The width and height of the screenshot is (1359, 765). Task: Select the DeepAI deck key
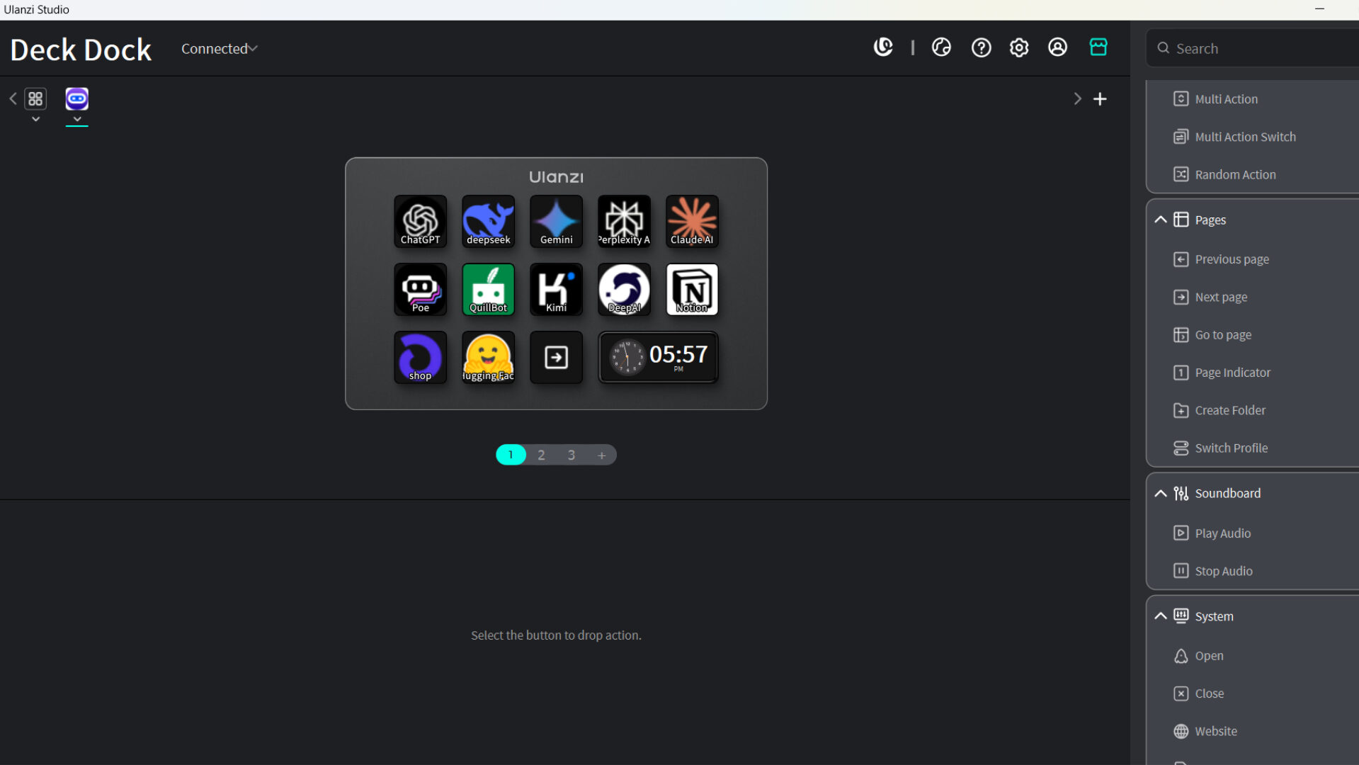click(x=624, y=290)
